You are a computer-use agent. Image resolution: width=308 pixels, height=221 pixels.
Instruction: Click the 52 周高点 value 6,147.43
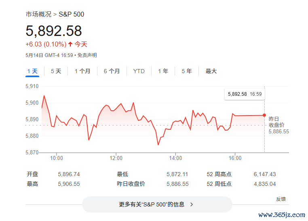[265, 174]
